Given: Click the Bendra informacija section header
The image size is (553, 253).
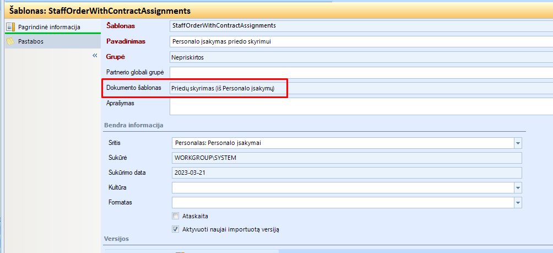Looking at the screenshot, I should click(133, 125).
